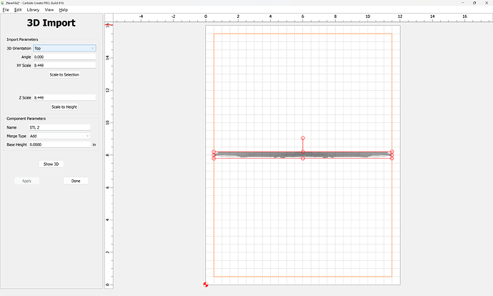Click the top-right selection handle of the model
This screenshot has width=493, height=296.
click(392, 152)
